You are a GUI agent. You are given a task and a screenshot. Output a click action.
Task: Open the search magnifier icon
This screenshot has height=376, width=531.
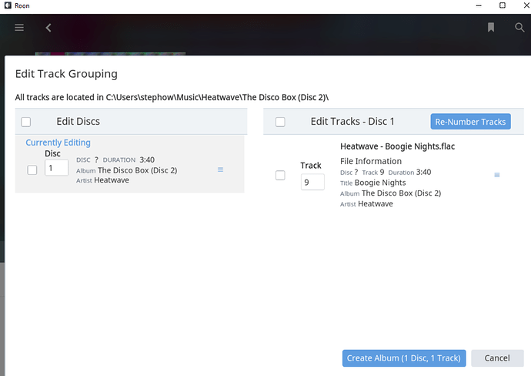point(519,28)
